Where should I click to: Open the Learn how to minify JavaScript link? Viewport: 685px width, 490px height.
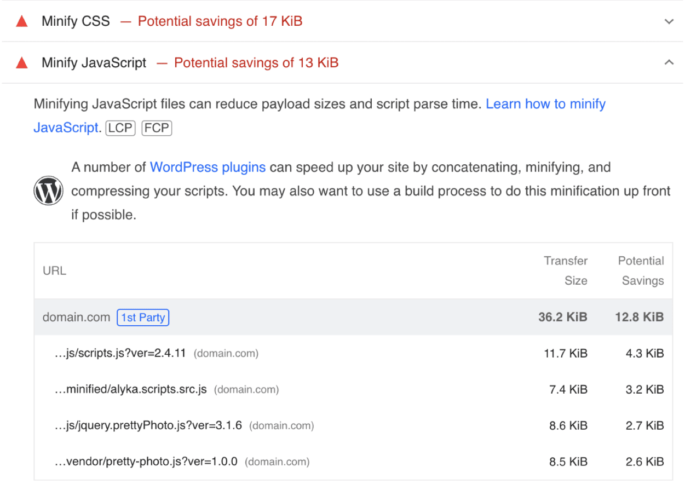point(545,104)
